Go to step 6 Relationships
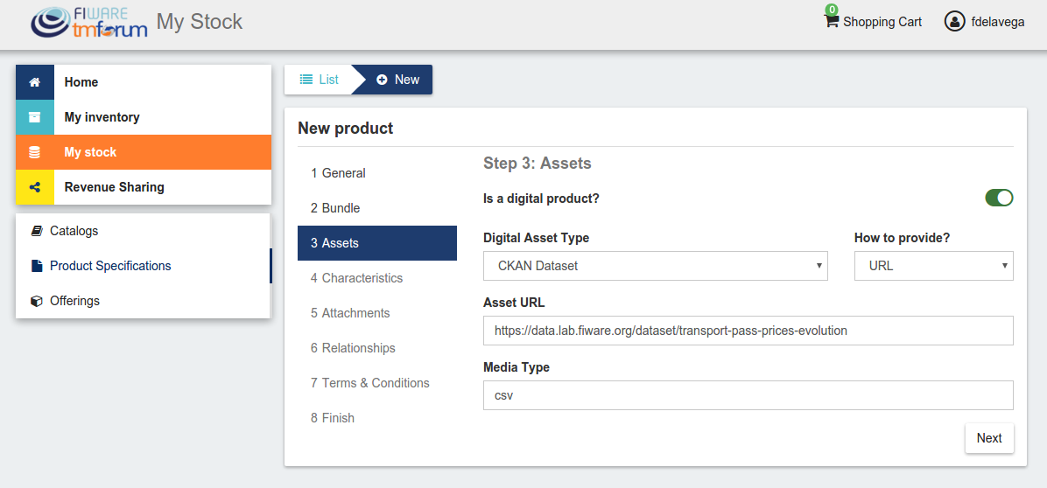Viewport: 1047px width, 488px height. (x=377, y=348)
